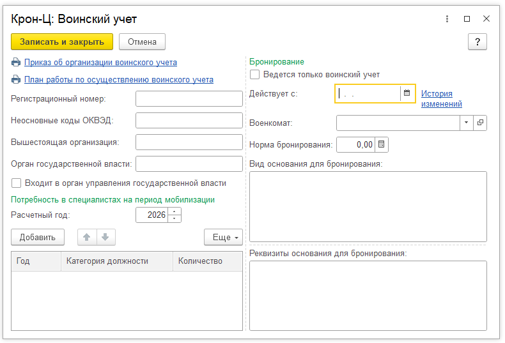Move row up with the up arrow
Screen dimensions: 505x343
pyautogui.click(x=87, y=237)
